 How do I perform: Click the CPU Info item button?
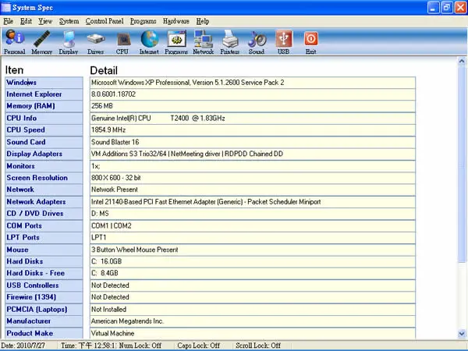click(x=44, y=119)
